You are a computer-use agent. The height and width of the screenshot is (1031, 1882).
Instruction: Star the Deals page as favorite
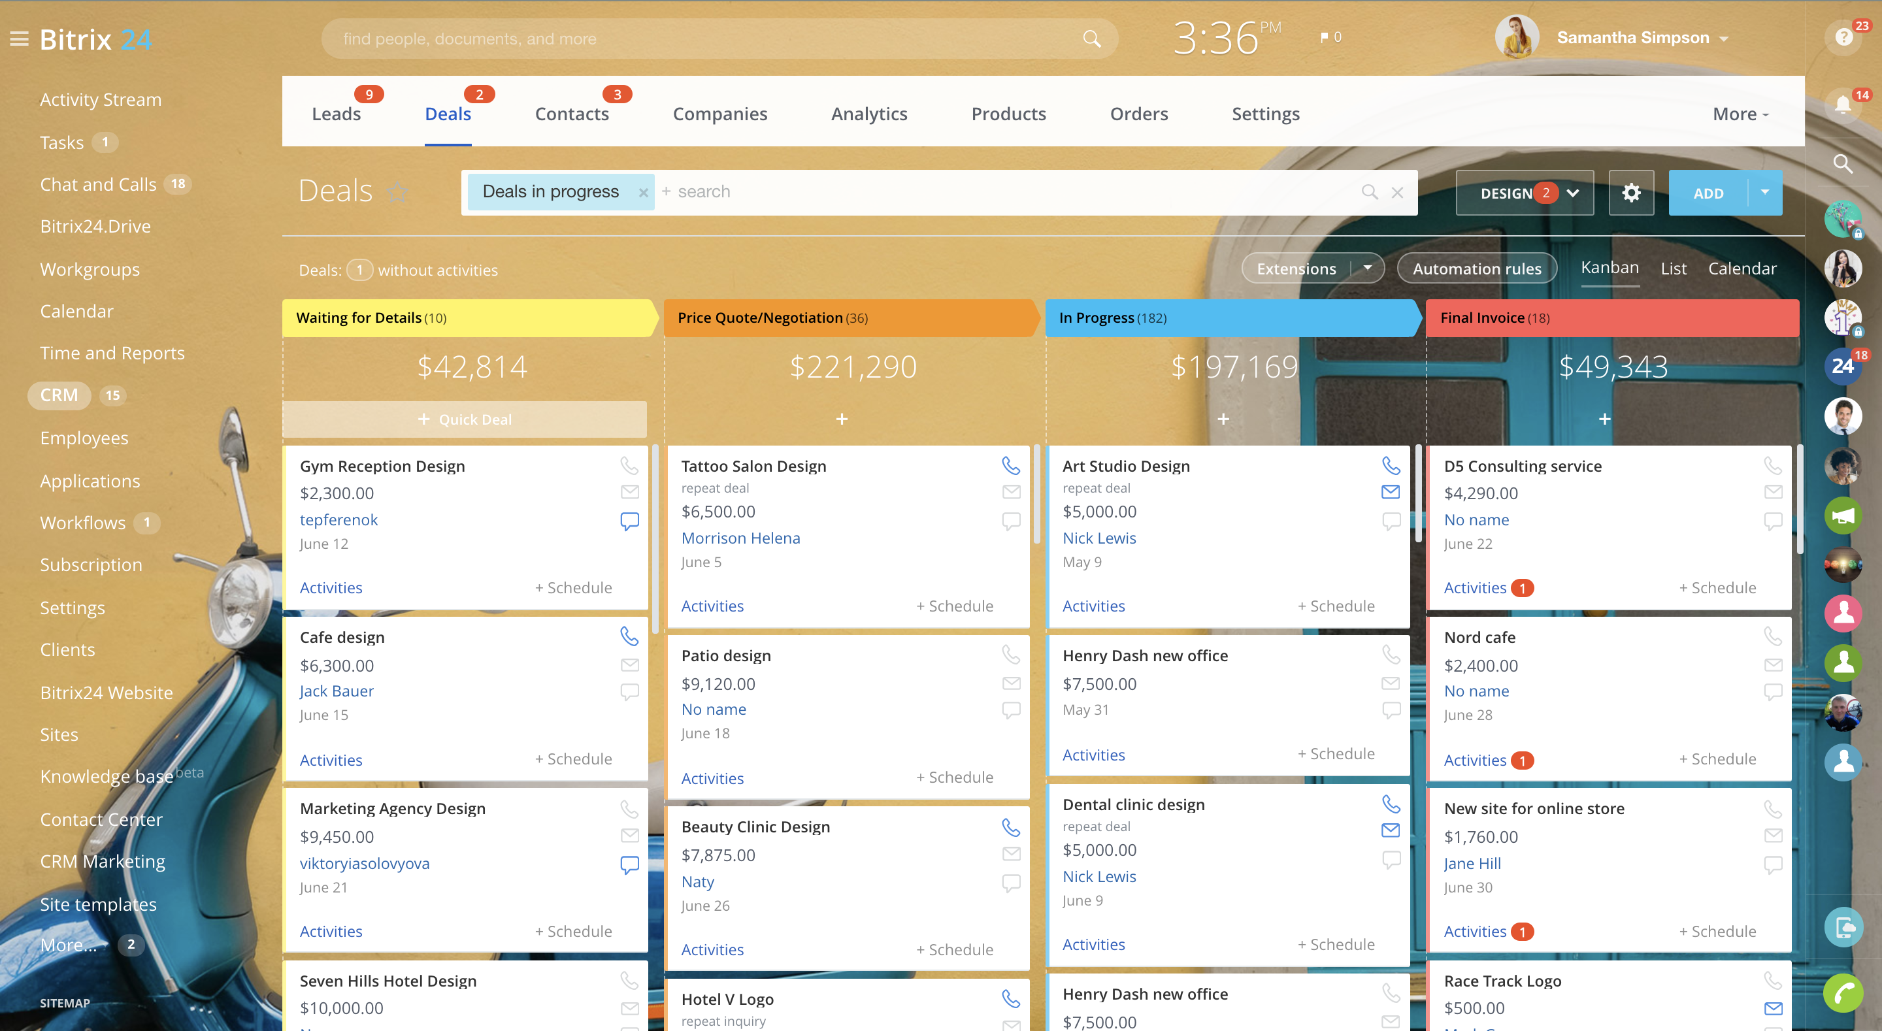(x=397, y=192)
